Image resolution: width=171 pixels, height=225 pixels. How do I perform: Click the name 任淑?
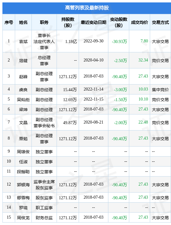(23, 162)
